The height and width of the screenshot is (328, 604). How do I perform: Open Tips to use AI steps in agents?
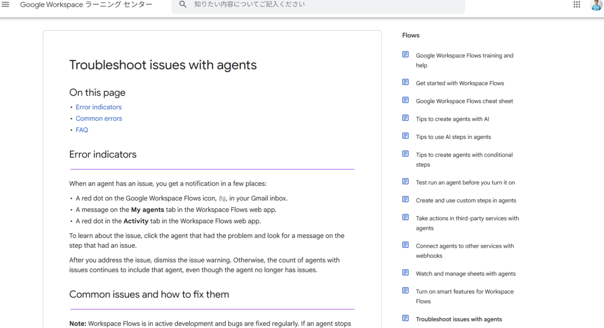coord(453,137)
